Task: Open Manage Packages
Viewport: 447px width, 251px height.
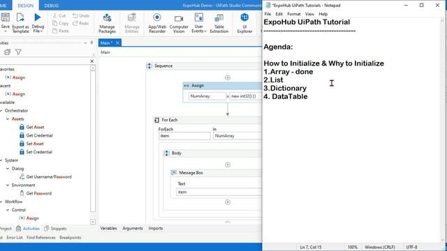Action: pos(107,23)
